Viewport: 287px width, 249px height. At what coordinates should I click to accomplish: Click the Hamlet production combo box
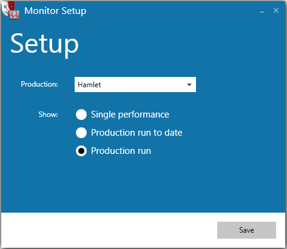(x=135, y=85)
